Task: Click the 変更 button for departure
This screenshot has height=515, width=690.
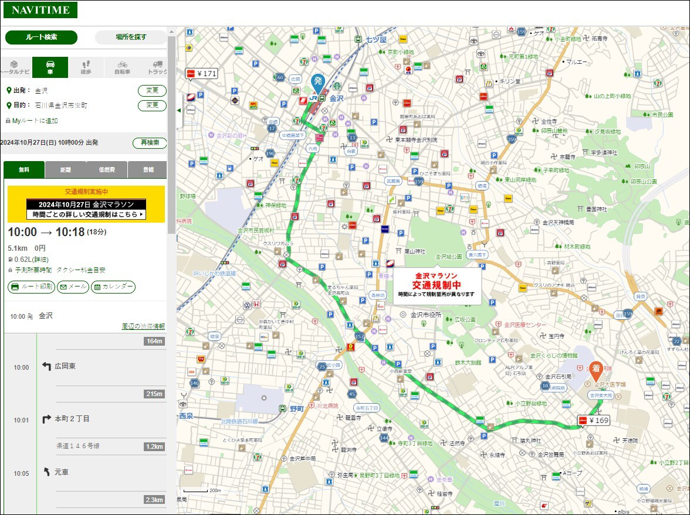Action: click(x=153, y=90)
